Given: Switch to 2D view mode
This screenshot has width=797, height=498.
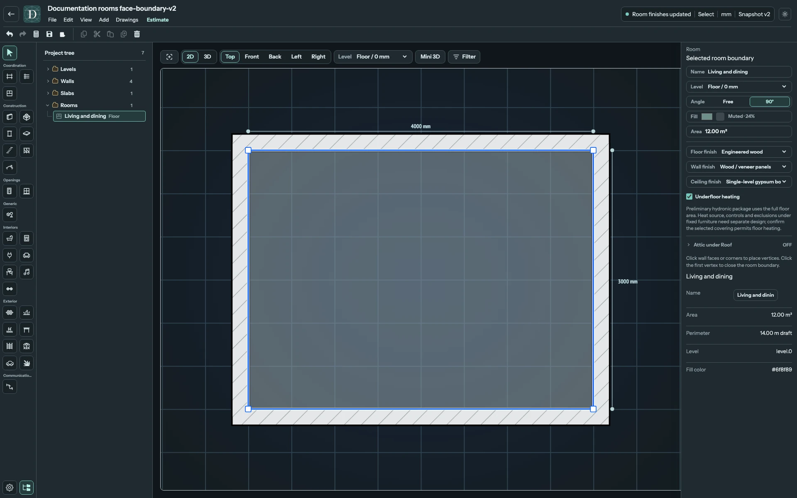Looking at the screenshot, I should point(190,57).
